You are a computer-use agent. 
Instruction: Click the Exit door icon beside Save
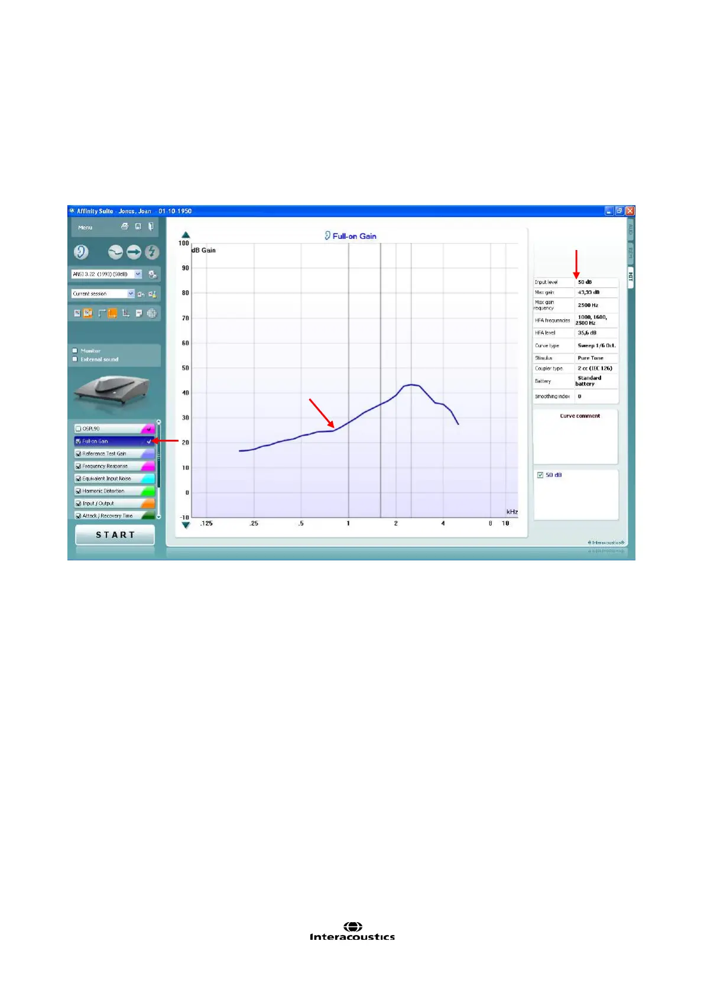click(151, 226)
